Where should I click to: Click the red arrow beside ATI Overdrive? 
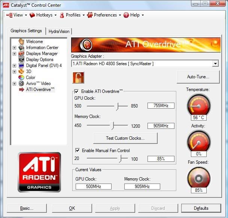[x=21, y=90]
